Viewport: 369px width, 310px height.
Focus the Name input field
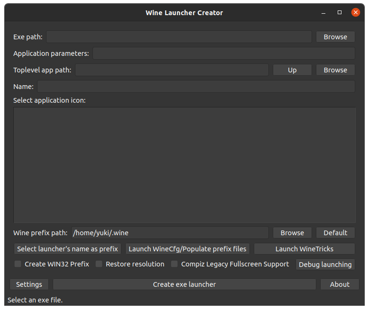click(x=196, y=87)
